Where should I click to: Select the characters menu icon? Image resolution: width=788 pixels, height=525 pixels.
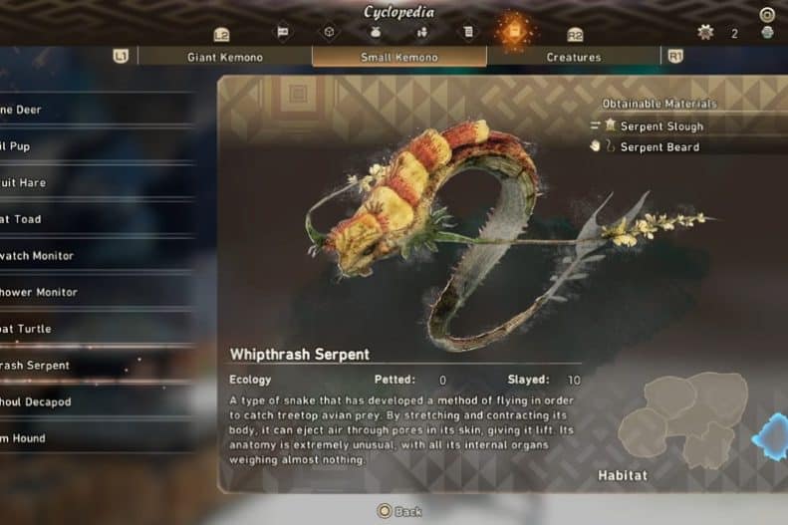point(421,32)
